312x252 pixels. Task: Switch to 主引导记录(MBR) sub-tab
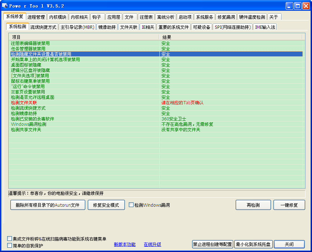tap(77, 27)
